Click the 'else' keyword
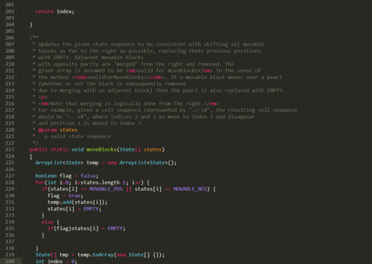 tap(47, 222)
